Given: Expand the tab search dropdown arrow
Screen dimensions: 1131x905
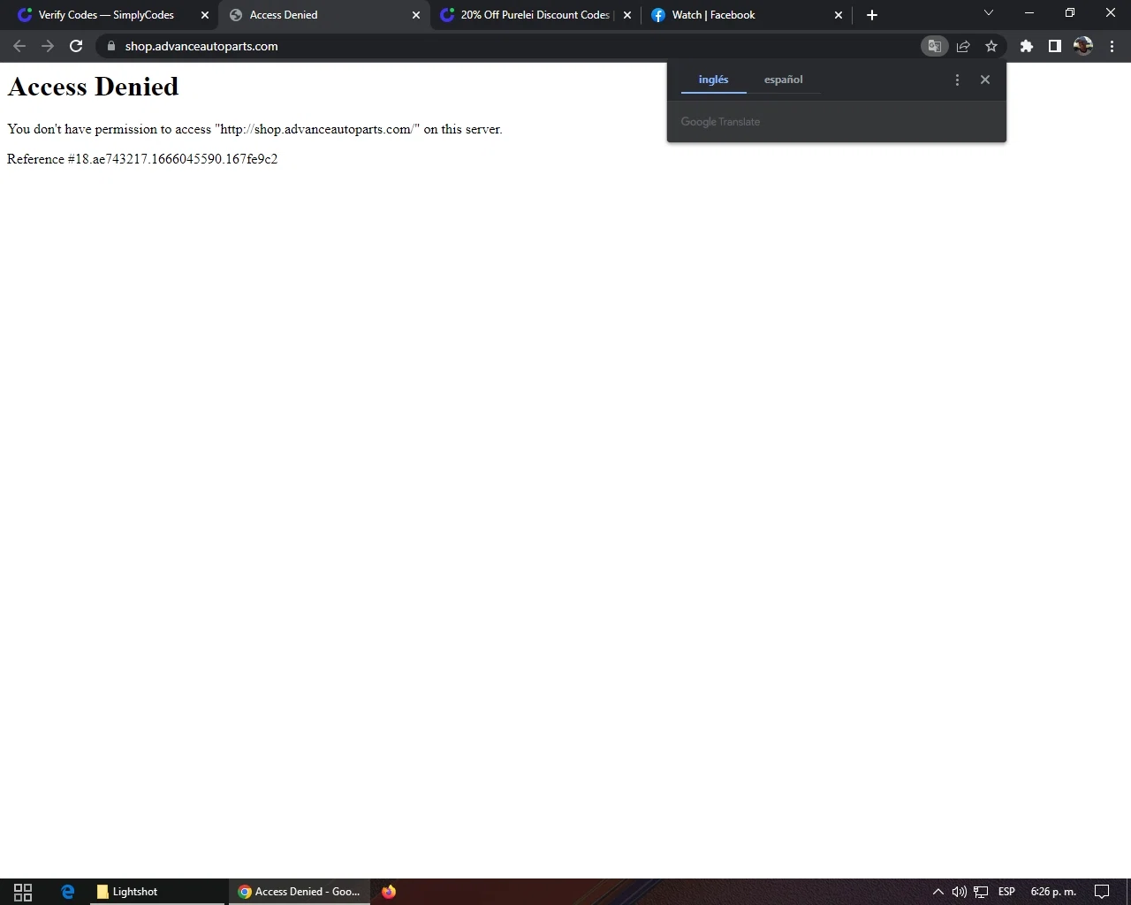Looking at the screenshot, I should click(989, 13).
